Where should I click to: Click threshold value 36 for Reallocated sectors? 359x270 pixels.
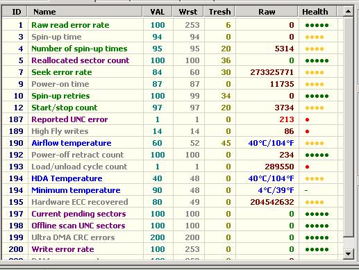pos(226,60)
